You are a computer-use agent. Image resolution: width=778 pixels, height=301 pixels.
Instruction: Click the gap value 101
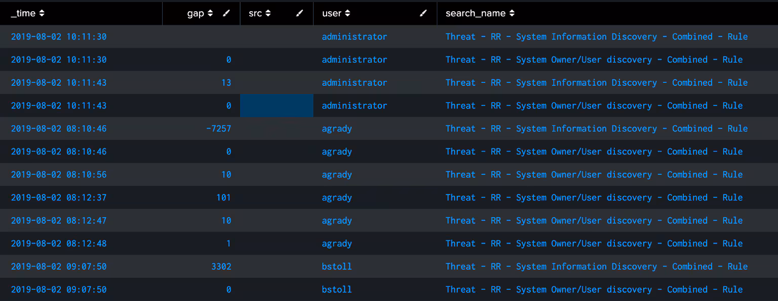click(223, 197)
